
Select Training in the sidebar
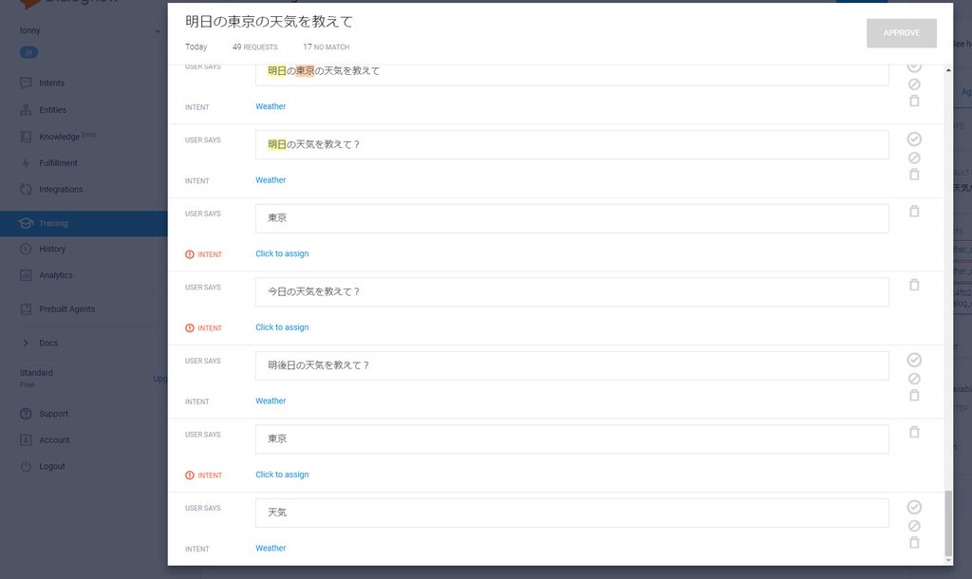click(84, 223)
